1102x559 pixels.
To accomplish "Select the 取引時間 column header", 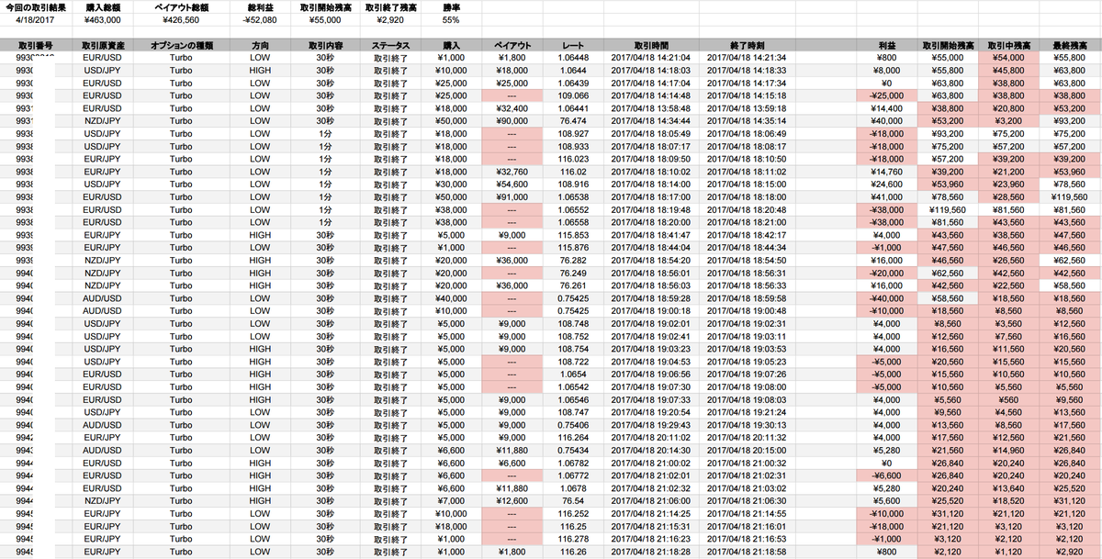I will coord(651,45).
